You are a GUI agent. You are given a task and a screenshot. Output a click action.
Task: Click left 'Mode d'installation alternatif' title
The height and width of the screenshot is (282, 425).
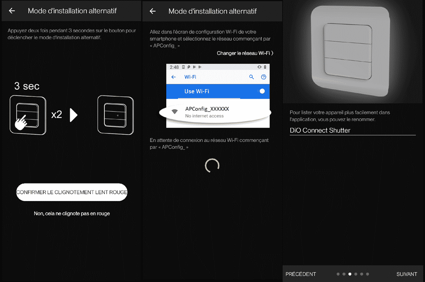pos(72,11)
